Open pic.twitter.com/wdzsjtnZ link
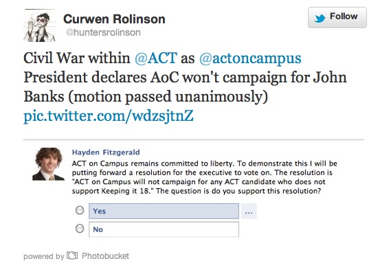The image size is (380, 274). pos(109,116)
